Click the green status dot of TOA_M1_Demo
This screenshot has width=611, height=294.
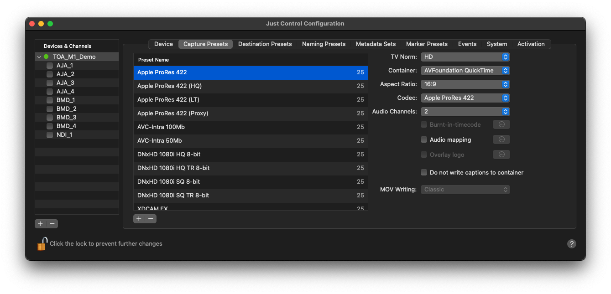point(46,57)
